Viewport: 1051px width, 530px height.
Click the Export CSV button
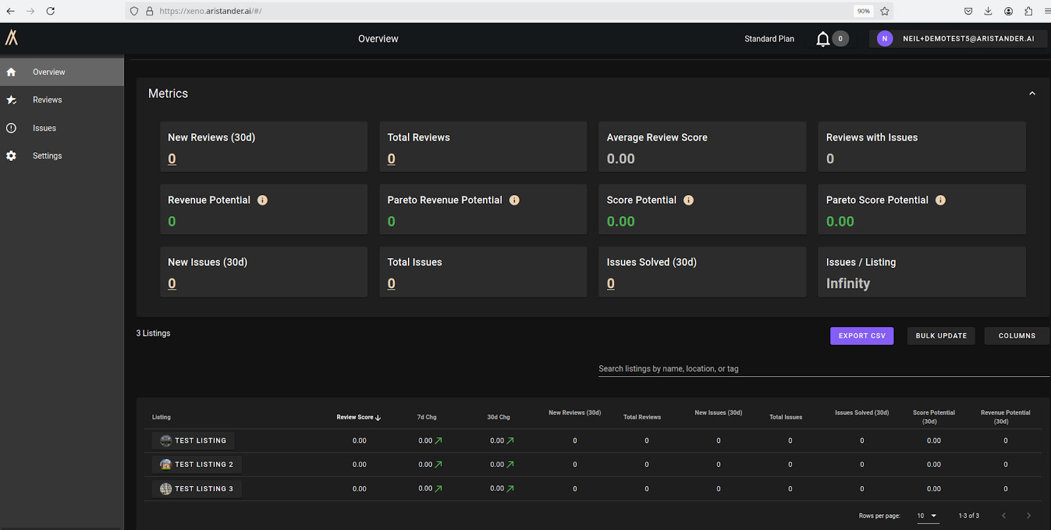pos(862,336)
